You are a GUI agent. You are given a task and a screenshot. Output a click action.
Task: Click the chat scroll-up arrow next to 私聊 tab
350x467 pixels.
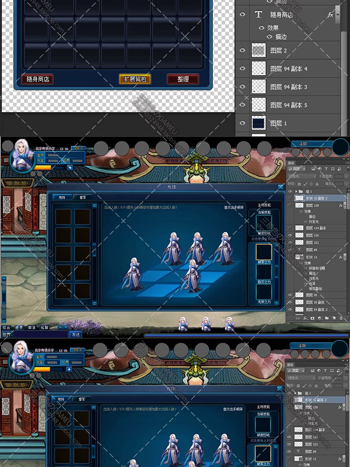60,327
